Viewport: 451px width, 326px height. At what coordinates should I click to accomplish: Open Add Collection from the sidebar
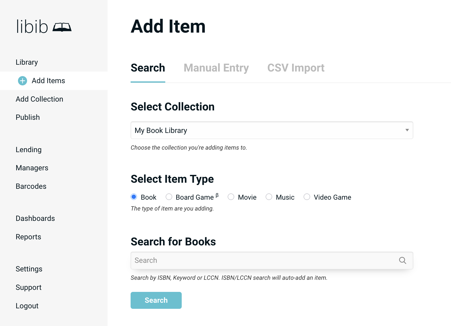[x=39, y=99]
